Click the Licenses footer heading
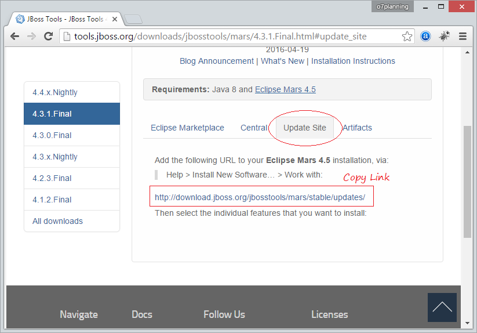 [329, 314]
